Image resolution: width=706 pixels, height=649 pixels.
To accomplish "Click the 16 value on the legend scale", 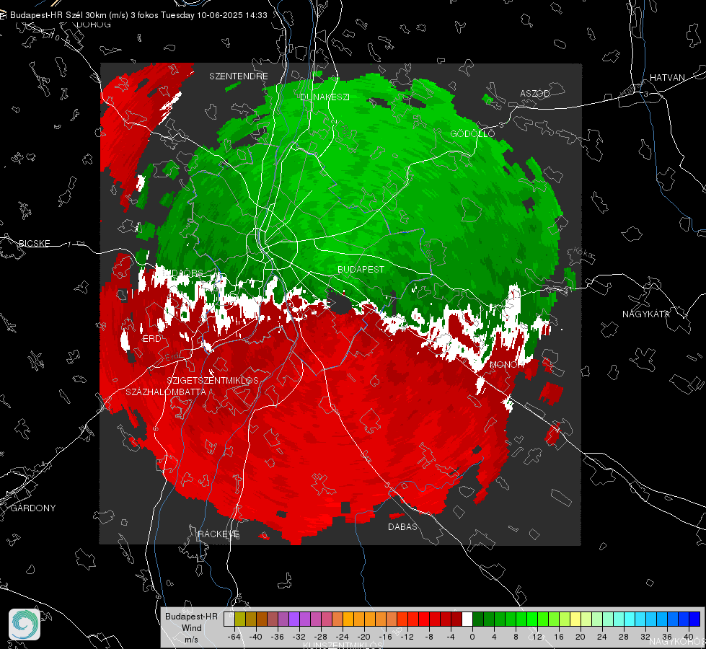I will (x=559, y=637).
